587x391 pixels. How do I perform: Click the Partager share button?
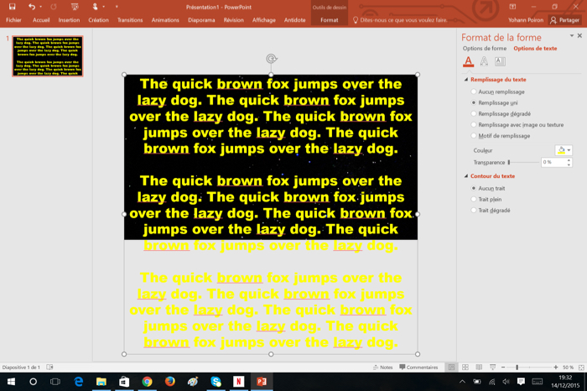point(564,19)
